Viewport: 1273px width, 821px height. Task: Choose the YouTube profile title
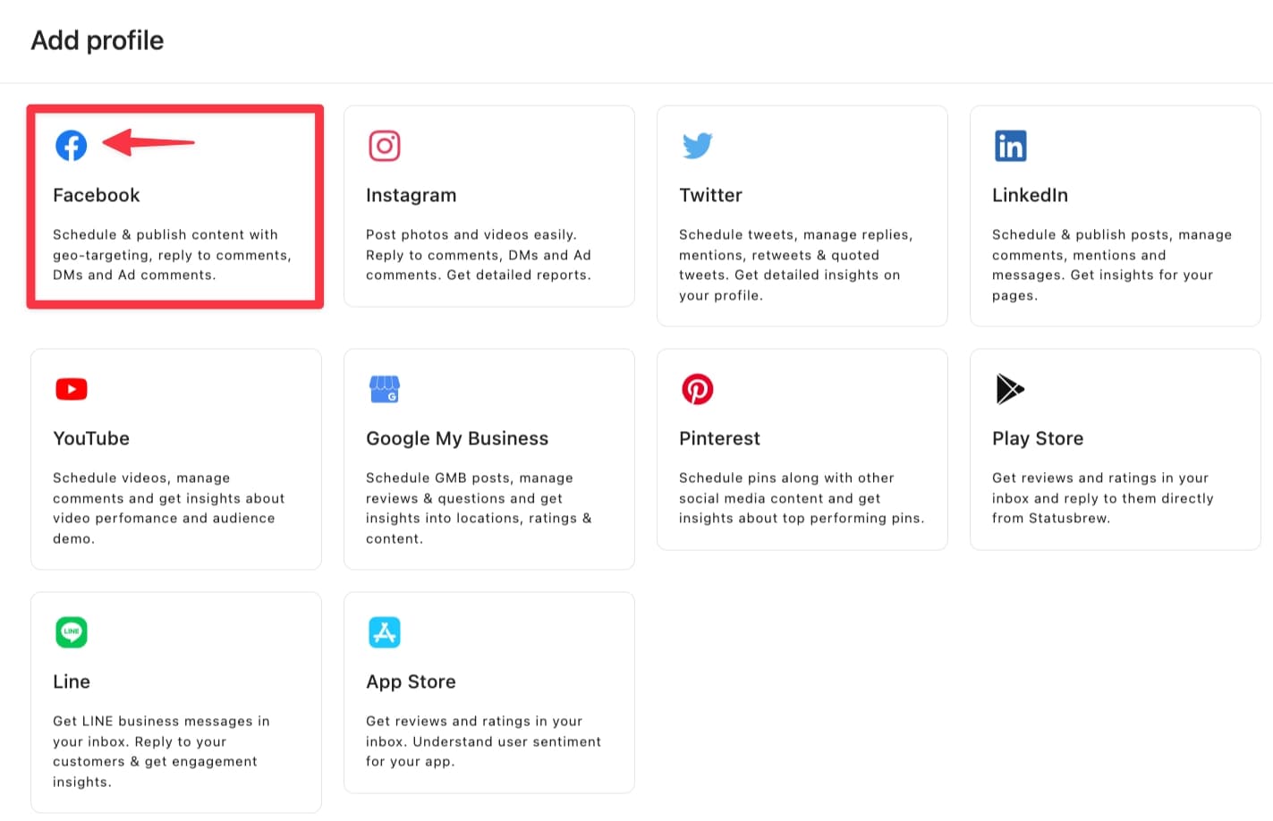click(x=91, y=438)
